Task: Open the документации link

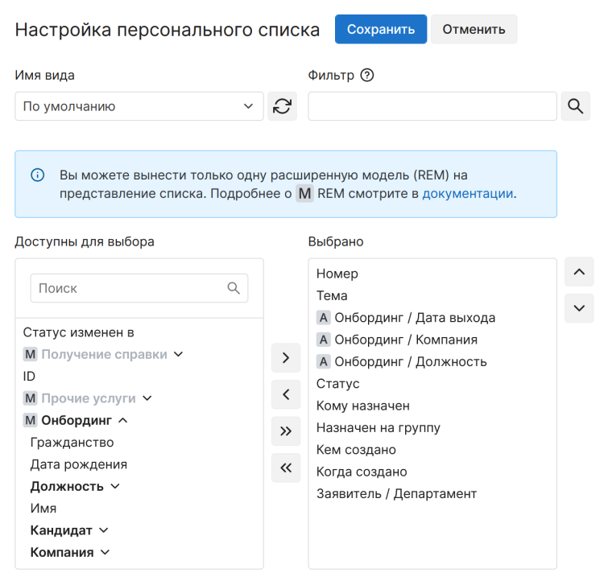Action: click(468, 193)
